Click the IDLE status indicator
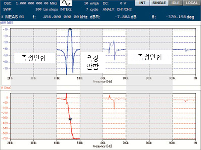This screenshot has height=150, width=201. pos(175,3)
